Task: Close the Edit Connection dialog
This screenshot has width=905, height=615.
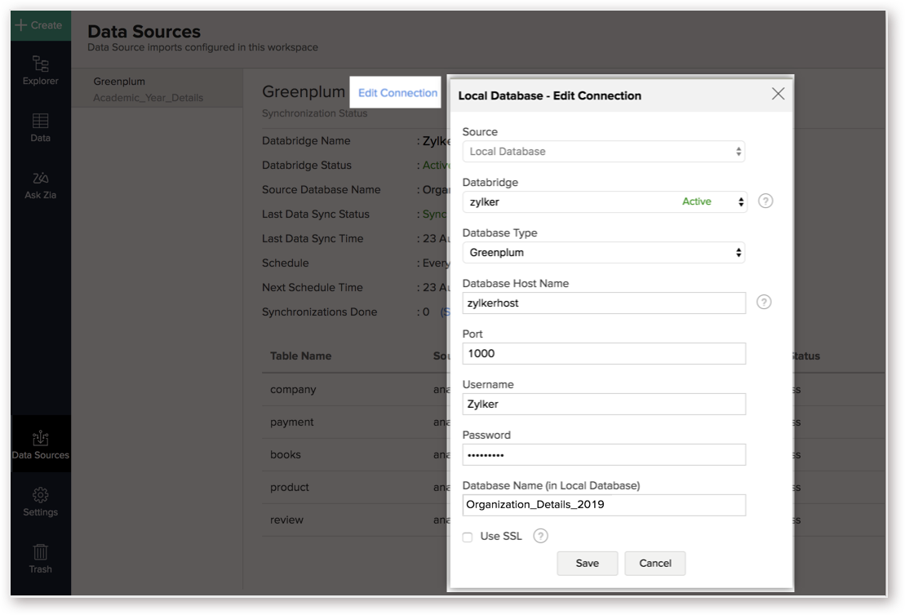Action: (x=778, y=94)
